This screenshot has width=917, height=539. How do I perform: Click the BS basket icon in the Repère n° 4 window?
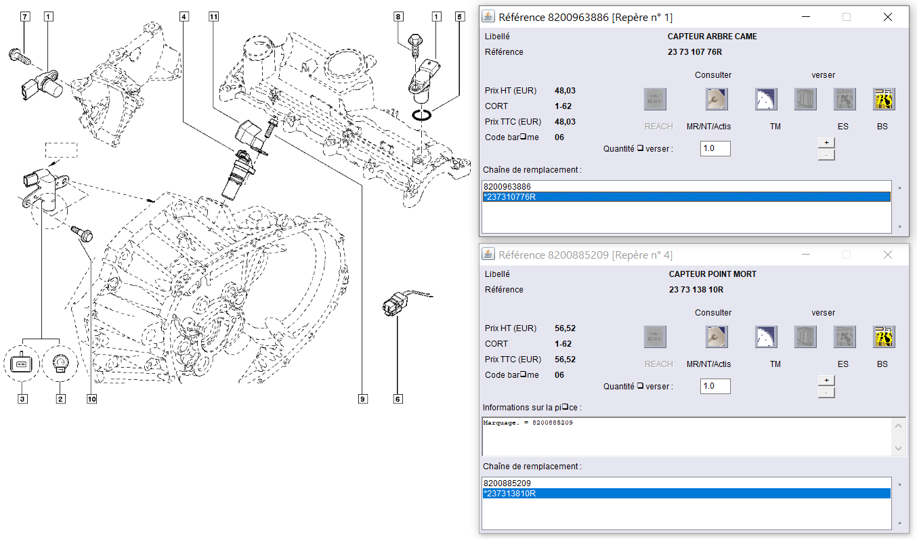click(x=883, y=337)
